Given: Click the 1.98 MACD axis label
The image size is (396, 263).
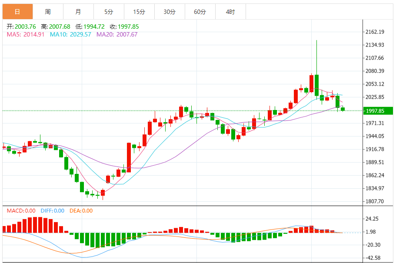Looking at the screenshot, I should pos(370,232).
